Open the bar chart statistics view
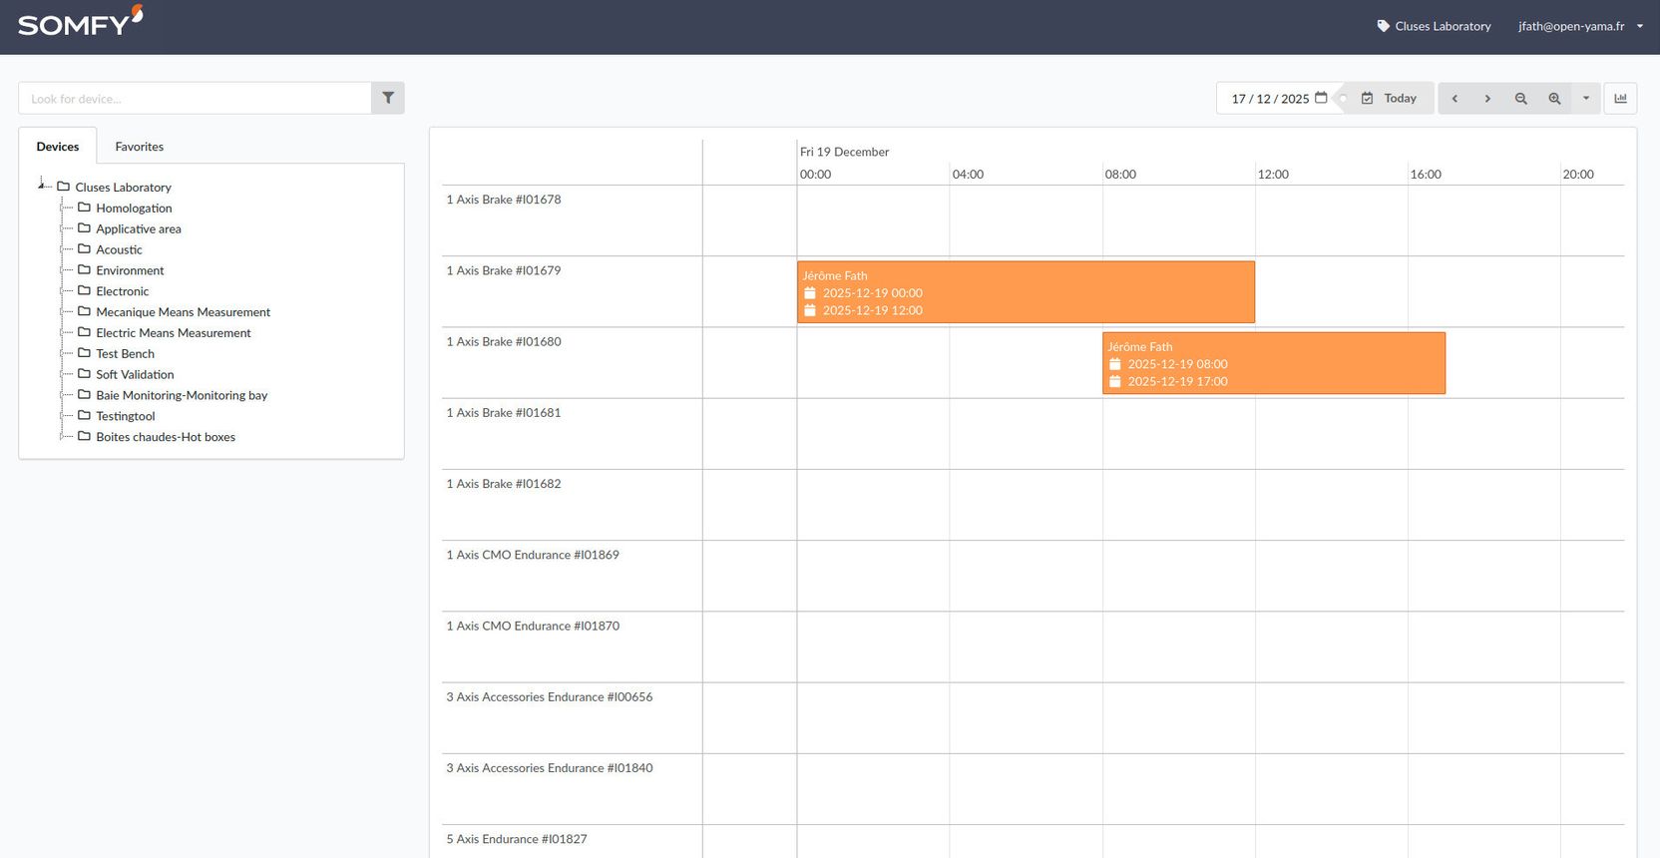Image resolution: width=1660 pixels, height=858 pixels. pos(1620,98)
